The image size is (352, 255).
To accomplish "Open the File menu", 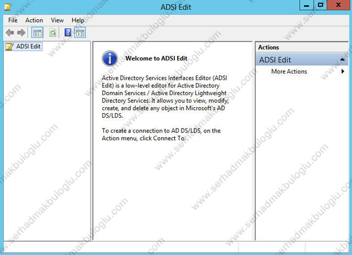I will [13, 20].
